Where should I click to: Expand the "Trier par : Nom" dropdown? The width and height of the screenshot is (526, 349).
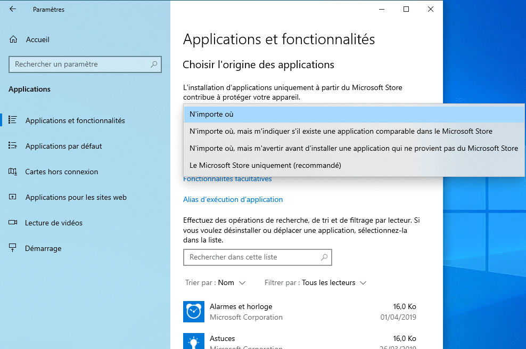tap(216, 283)
